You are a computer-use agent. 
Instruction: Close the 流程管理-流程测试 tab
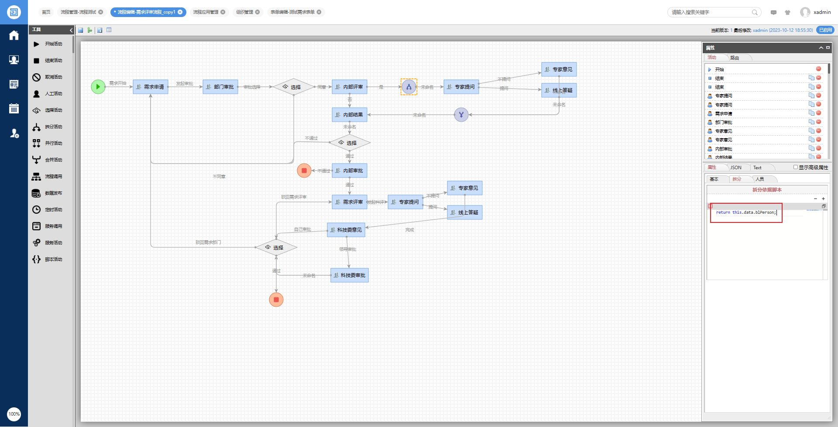[101, 12]
